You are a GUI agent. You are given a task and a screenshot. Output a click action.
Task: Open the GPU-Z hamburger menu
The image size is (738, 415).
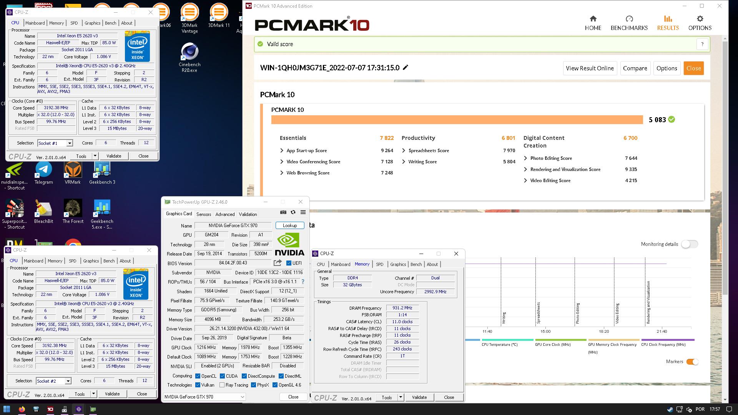coord(303,212)
